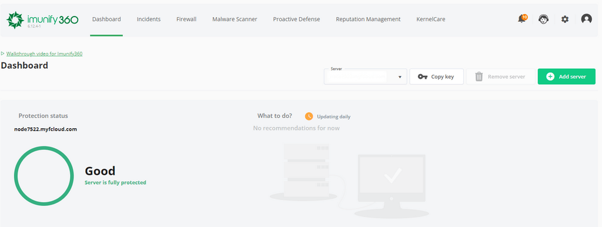
Task: Switch to the KernelCare tab
Action: coord(431,19)
